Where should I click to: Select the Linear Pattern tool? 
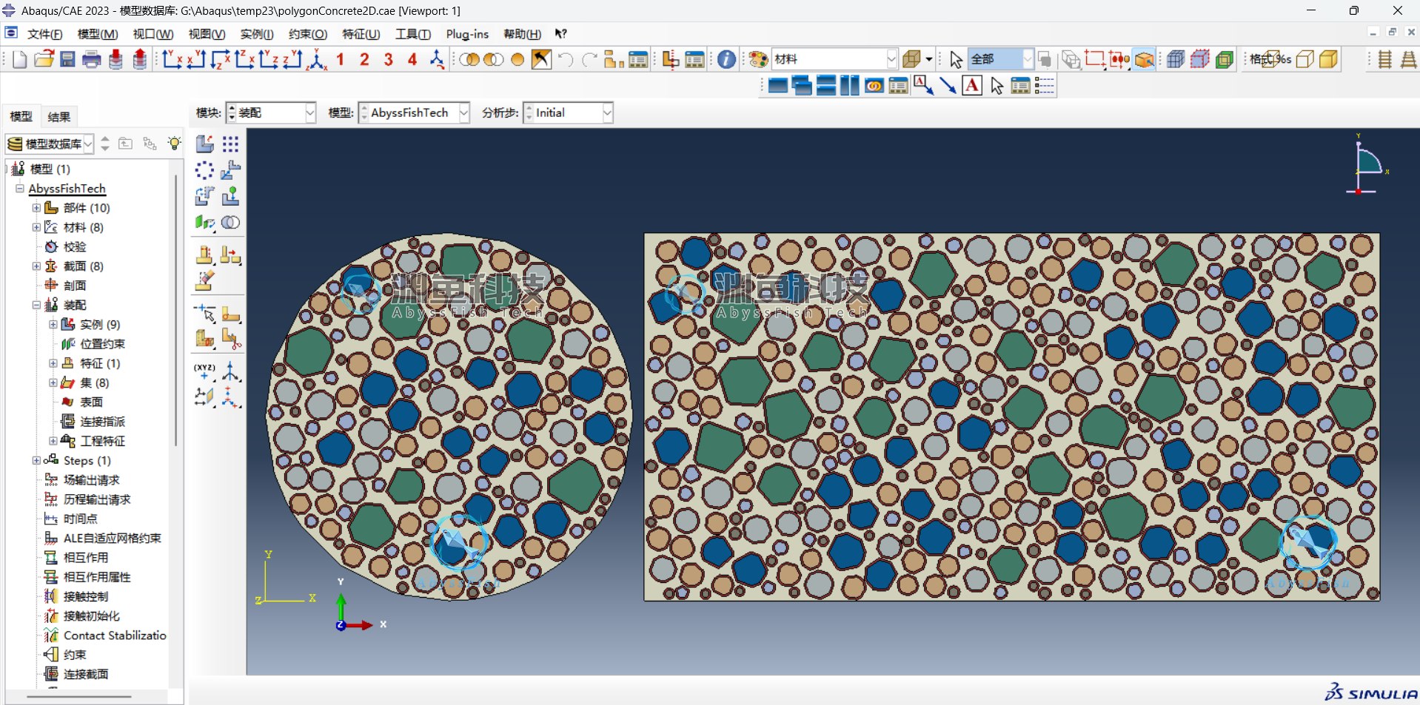(x=230, y=144)
